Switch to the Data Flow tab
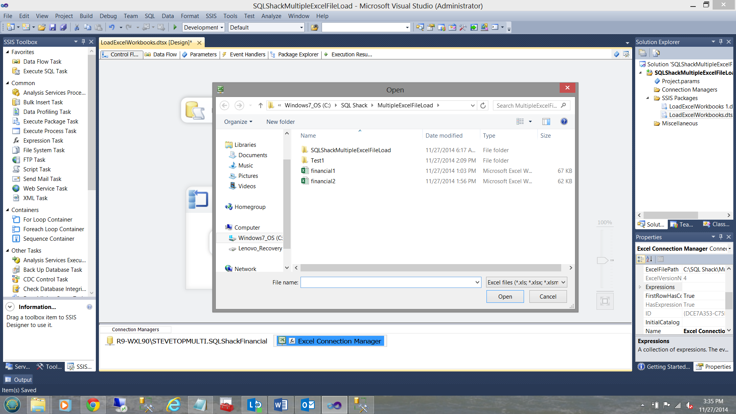The image size is (736, 414). pos(161,54)
